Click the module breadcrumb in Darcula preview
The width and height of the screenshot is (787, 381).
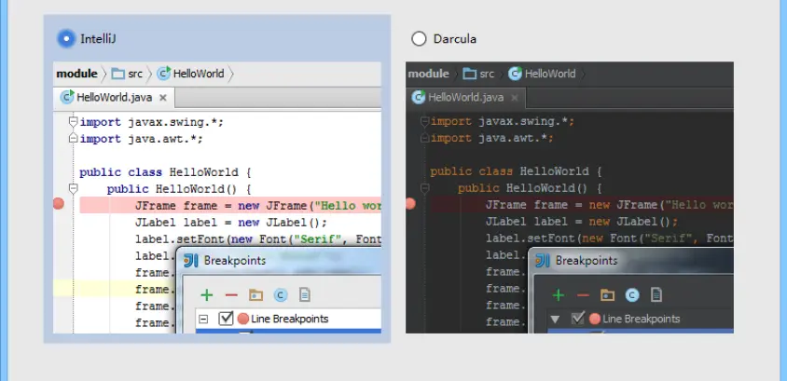click(428, 74)
